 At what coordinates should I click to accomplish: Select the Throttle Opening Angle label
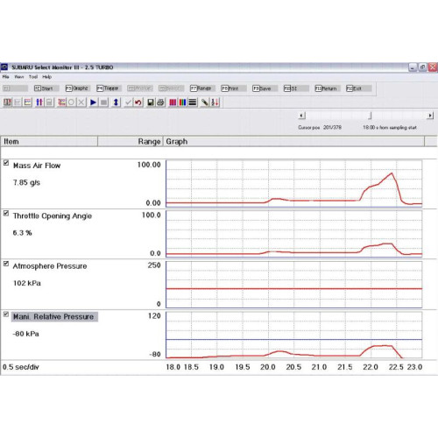click(x=53, y=216)
